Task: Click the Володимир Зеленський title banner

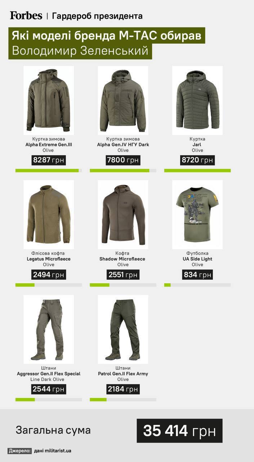Action: click(80, 51)
